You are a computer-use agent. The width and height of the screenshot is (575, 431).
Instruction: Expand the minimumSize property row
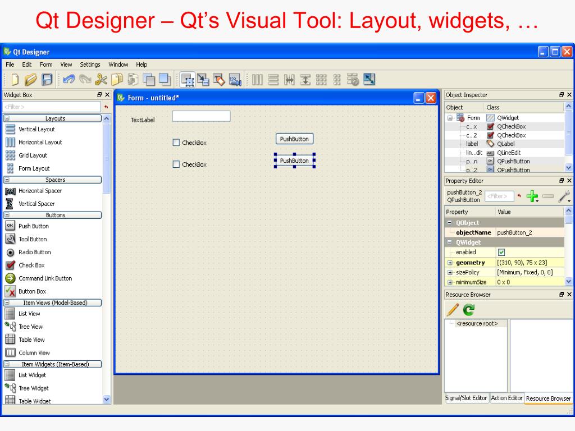point(450,282)
